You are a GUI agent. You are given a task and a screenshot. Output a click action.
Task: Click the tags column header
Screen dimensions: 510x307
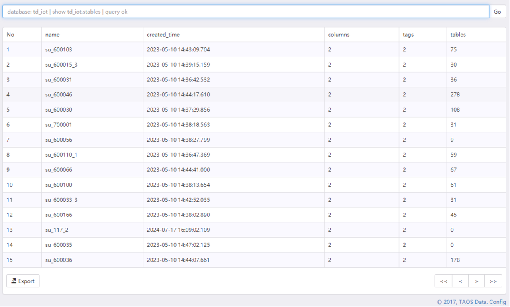pos(408,35)
